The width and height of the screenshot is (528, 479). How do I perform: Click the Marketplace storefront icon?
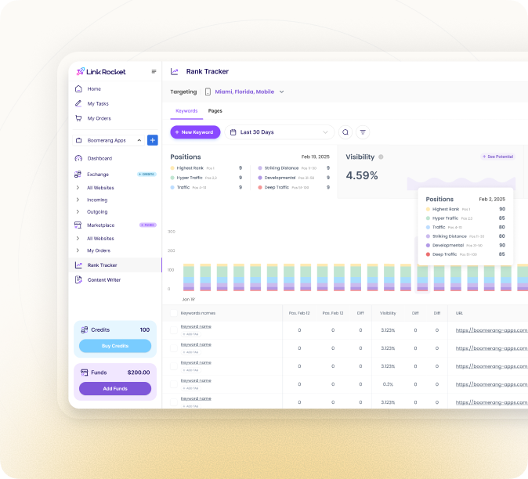(78, 225)
